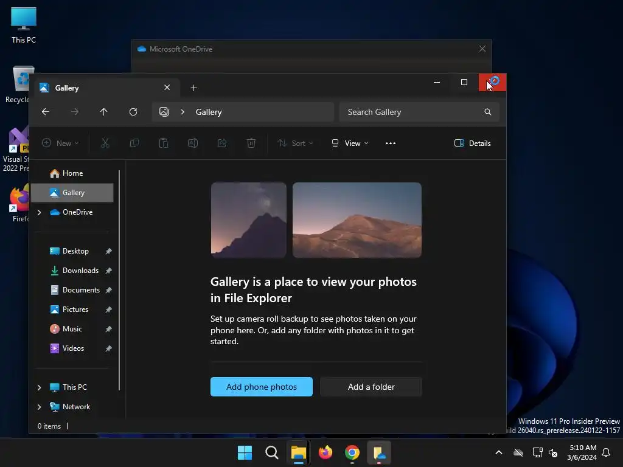This screenshot has width=623, height=467.
Task: Select Gallery in navigation pane
Action: [x=72, y=193]
